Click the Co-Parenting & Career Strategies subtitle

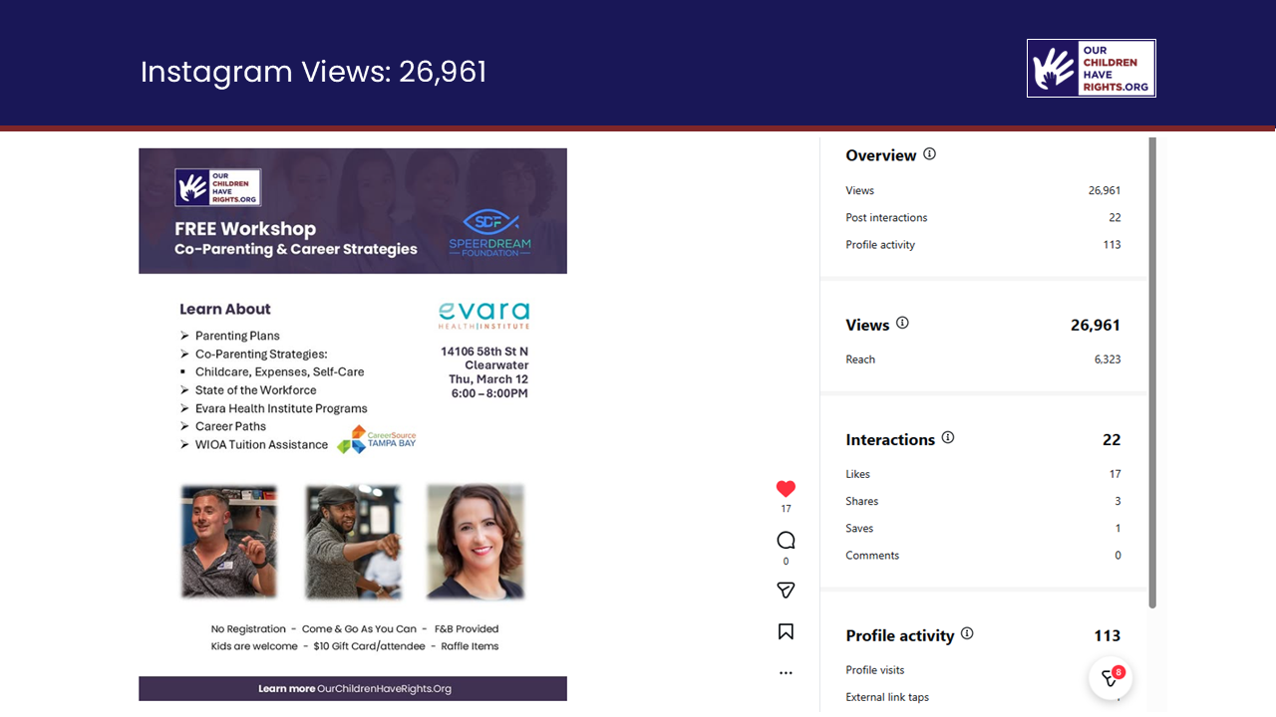[x=296, y=249]
